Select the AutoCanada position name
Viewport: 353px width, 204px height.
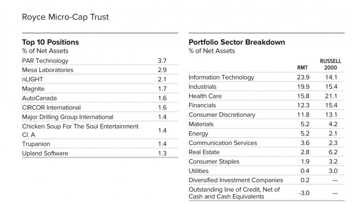[x=39, y=98]
